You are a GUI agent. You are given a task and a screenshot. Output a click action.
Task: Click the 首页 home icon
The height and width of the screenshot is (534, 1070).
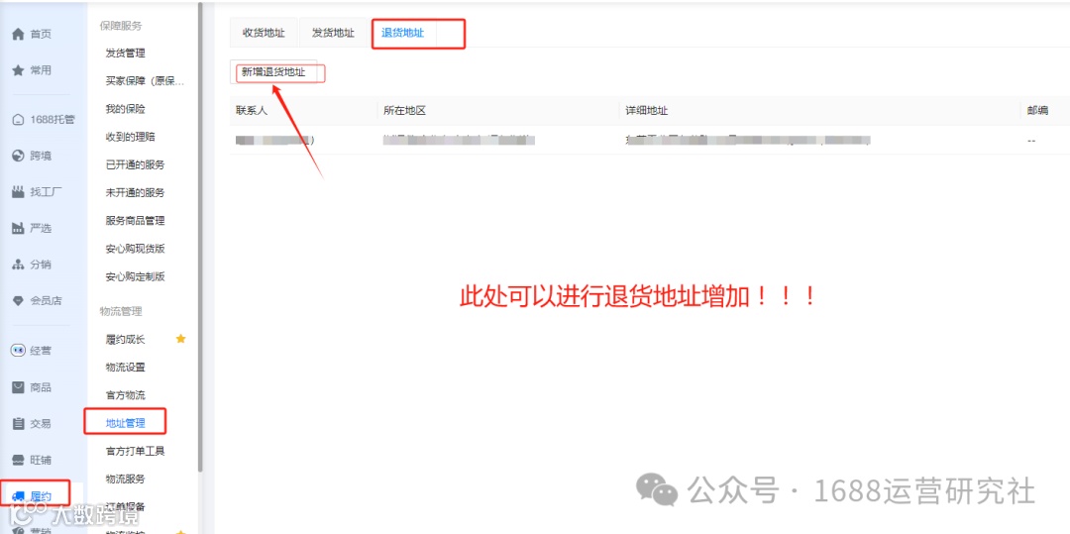click(19, 34)
